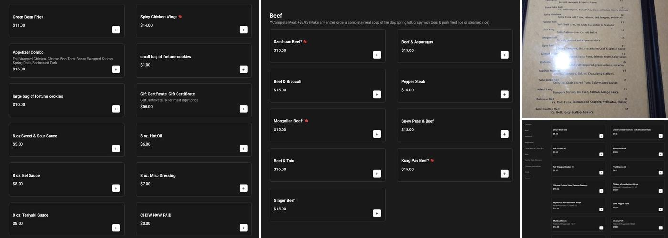Viewport: 668px width, 238px height.
Task: Add Szechuan Beef to cart
Action: click(377, 55)
